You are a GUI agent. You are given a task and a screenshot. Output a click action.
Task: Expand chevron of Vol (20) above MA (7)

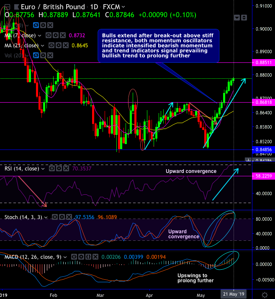click(27, 26)
